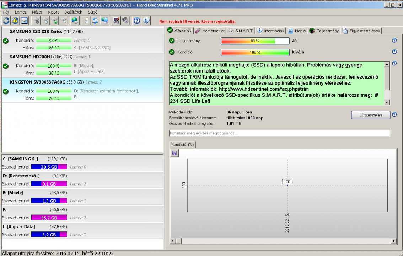403x256 pixels.
Task: Click the save floppy icon above the chart
Action: 174,153
